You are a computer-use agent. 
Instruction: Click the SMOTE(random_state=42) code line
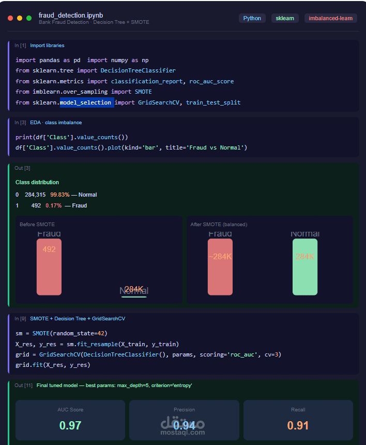61,333
